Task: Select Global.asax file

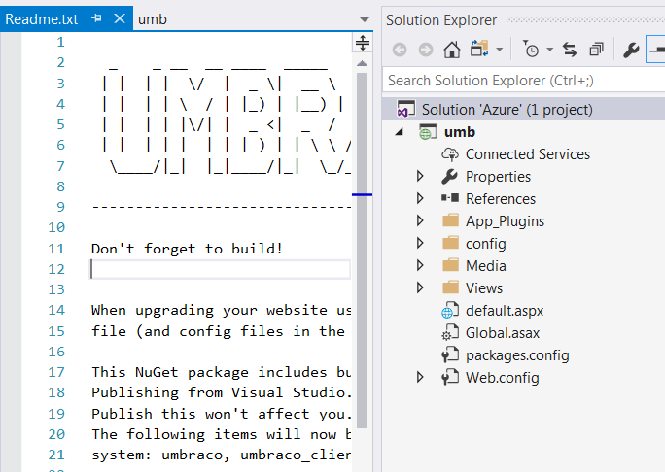Action: coord(503,333)
